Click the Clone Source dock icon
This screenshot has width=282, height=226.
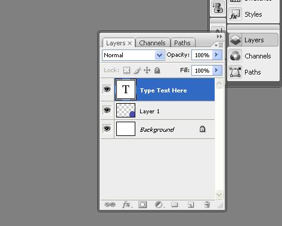218,8
